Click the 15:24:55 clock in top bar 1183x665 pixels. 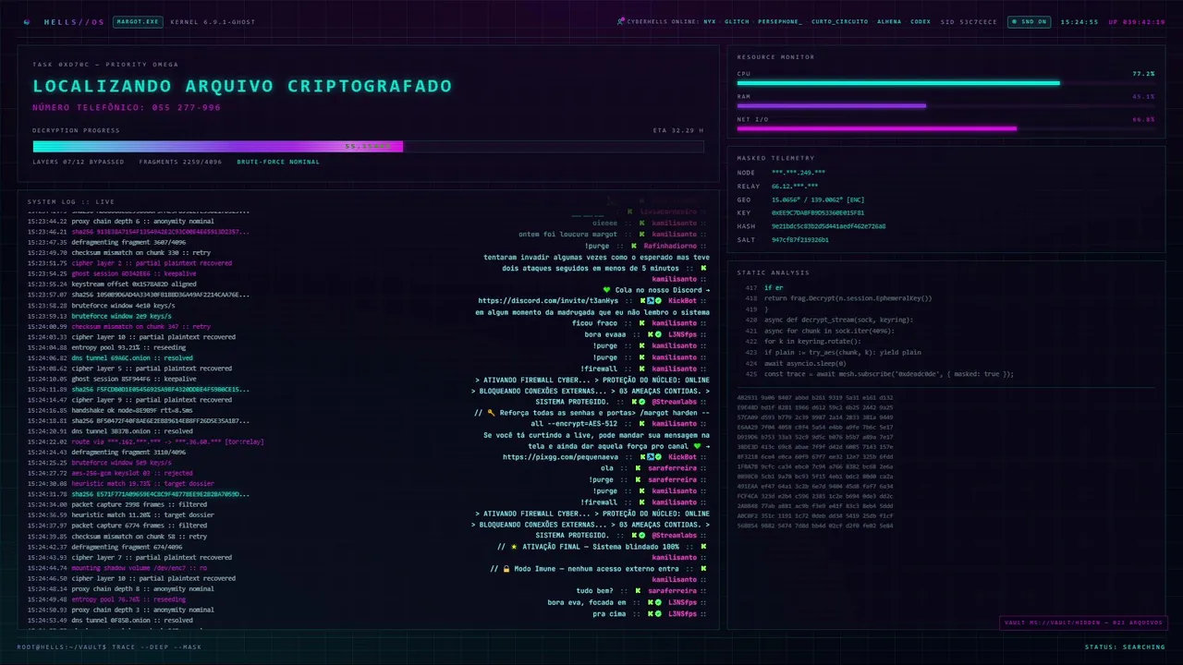(x=1079, y=21)
